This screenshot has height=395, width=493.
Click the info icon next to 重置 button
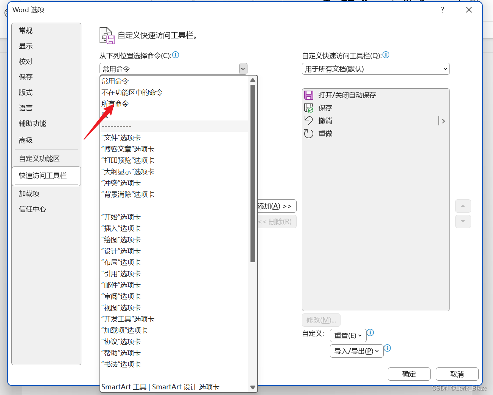click(370, 332)
